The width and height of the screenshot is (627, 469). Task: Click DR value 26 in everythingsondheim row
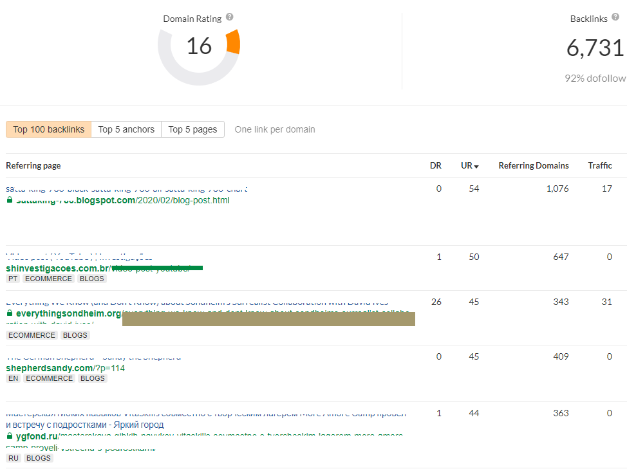[436, 302]
